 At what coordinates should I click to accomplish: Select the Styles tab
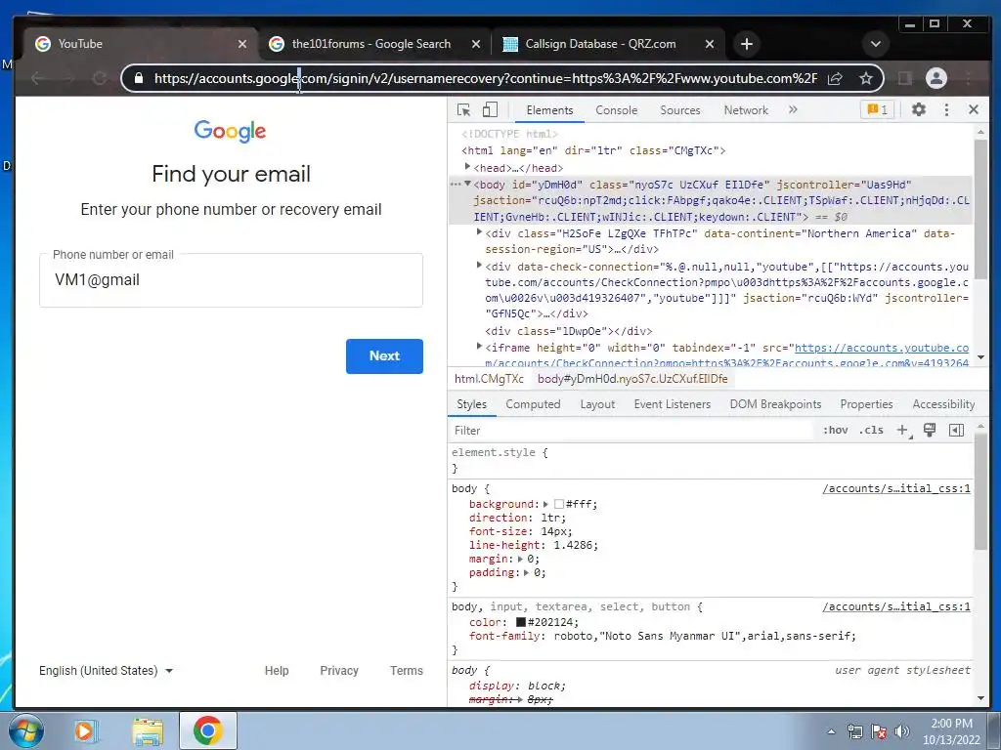click(472, 404)
